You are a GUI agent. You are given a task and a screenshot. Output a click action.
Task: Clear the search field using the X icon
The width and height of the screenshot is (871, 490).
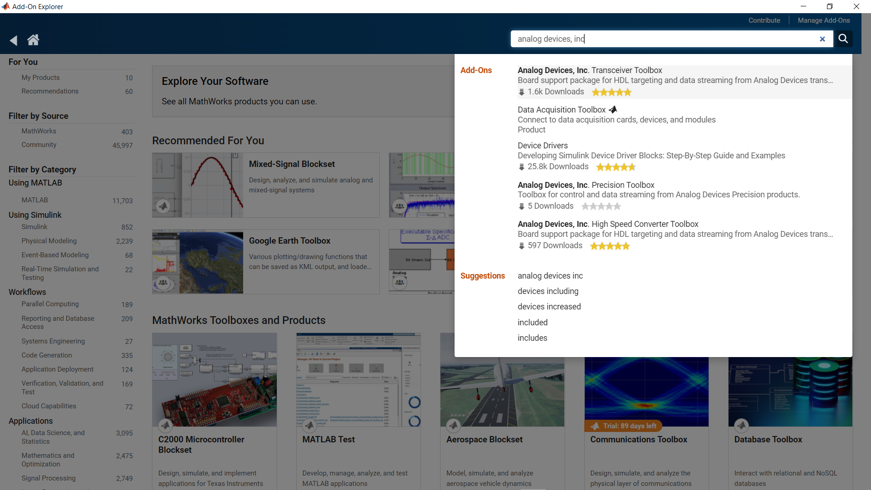(x=822, y=39)
